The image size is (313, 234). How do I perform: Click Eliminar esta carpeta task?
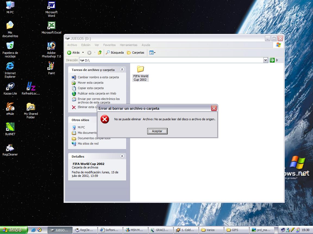(84, 107)
